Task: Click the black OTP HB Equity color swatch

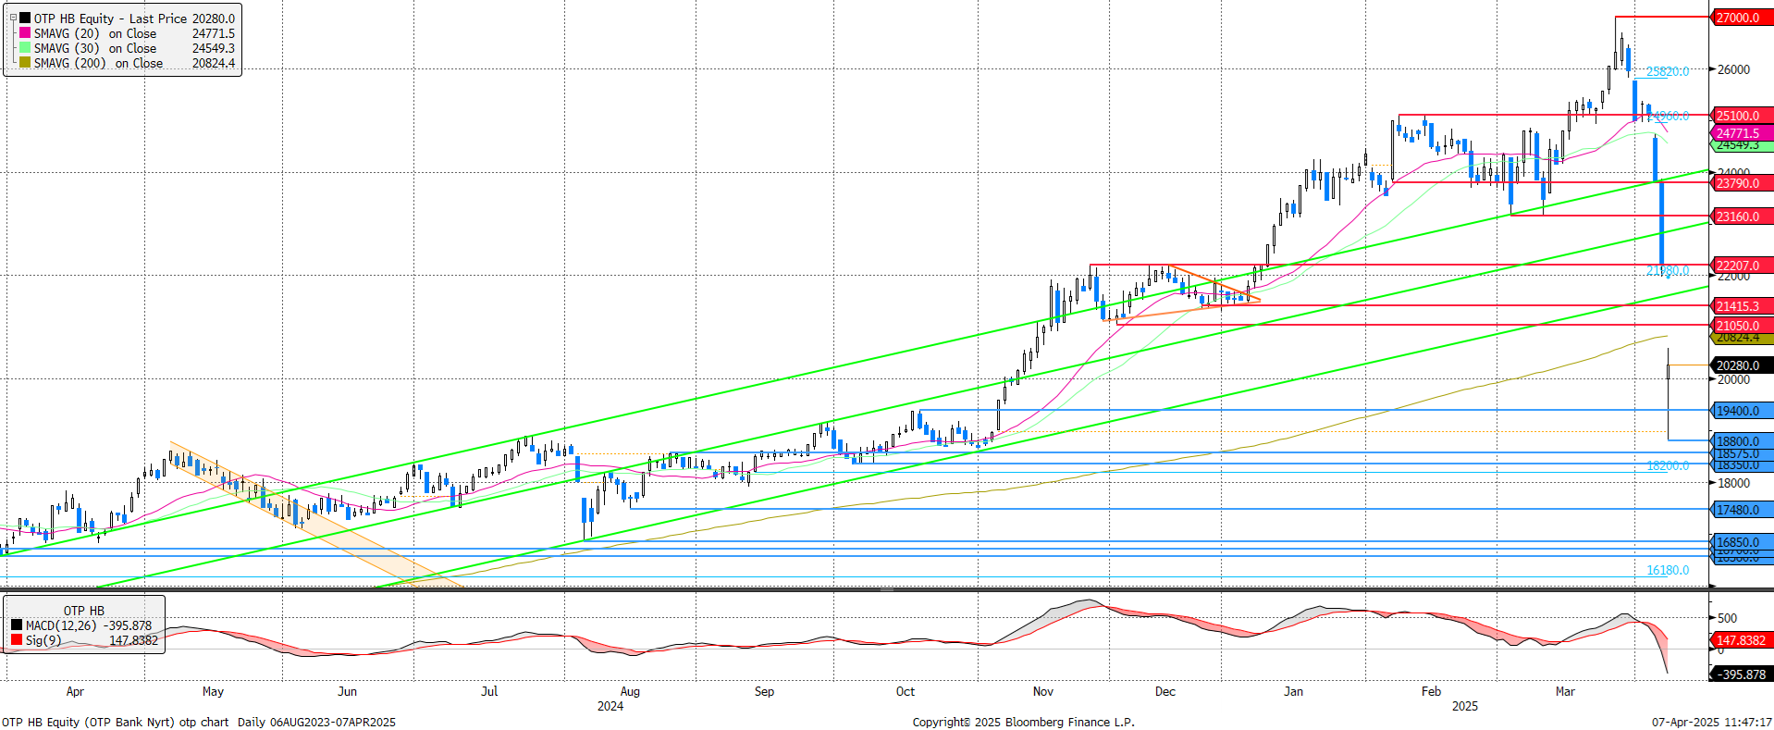Action: click(x=25, y=19)
